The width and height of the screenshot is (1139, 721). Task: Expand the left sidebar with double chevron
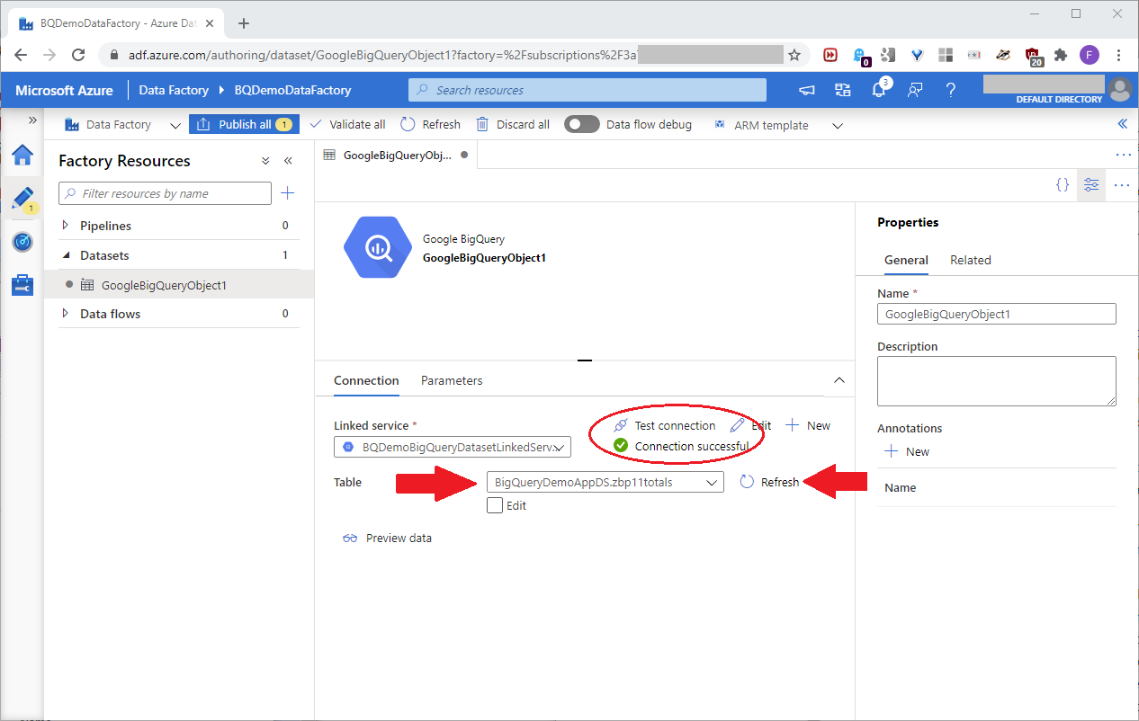[32, 120]
